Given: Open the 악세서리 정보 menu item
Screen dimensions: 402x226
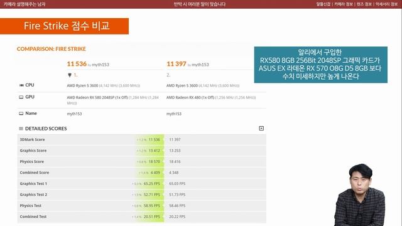Looking at the screenshot, I should [386, 4].
